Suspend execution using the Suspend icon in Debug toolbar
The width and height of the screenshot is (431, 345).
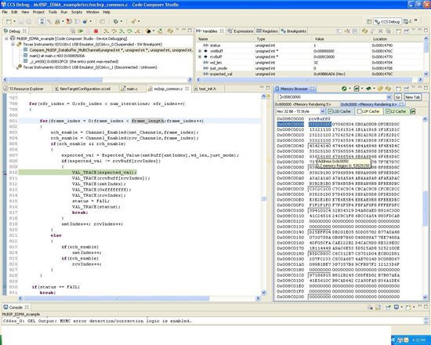click(x=88, y=31)
